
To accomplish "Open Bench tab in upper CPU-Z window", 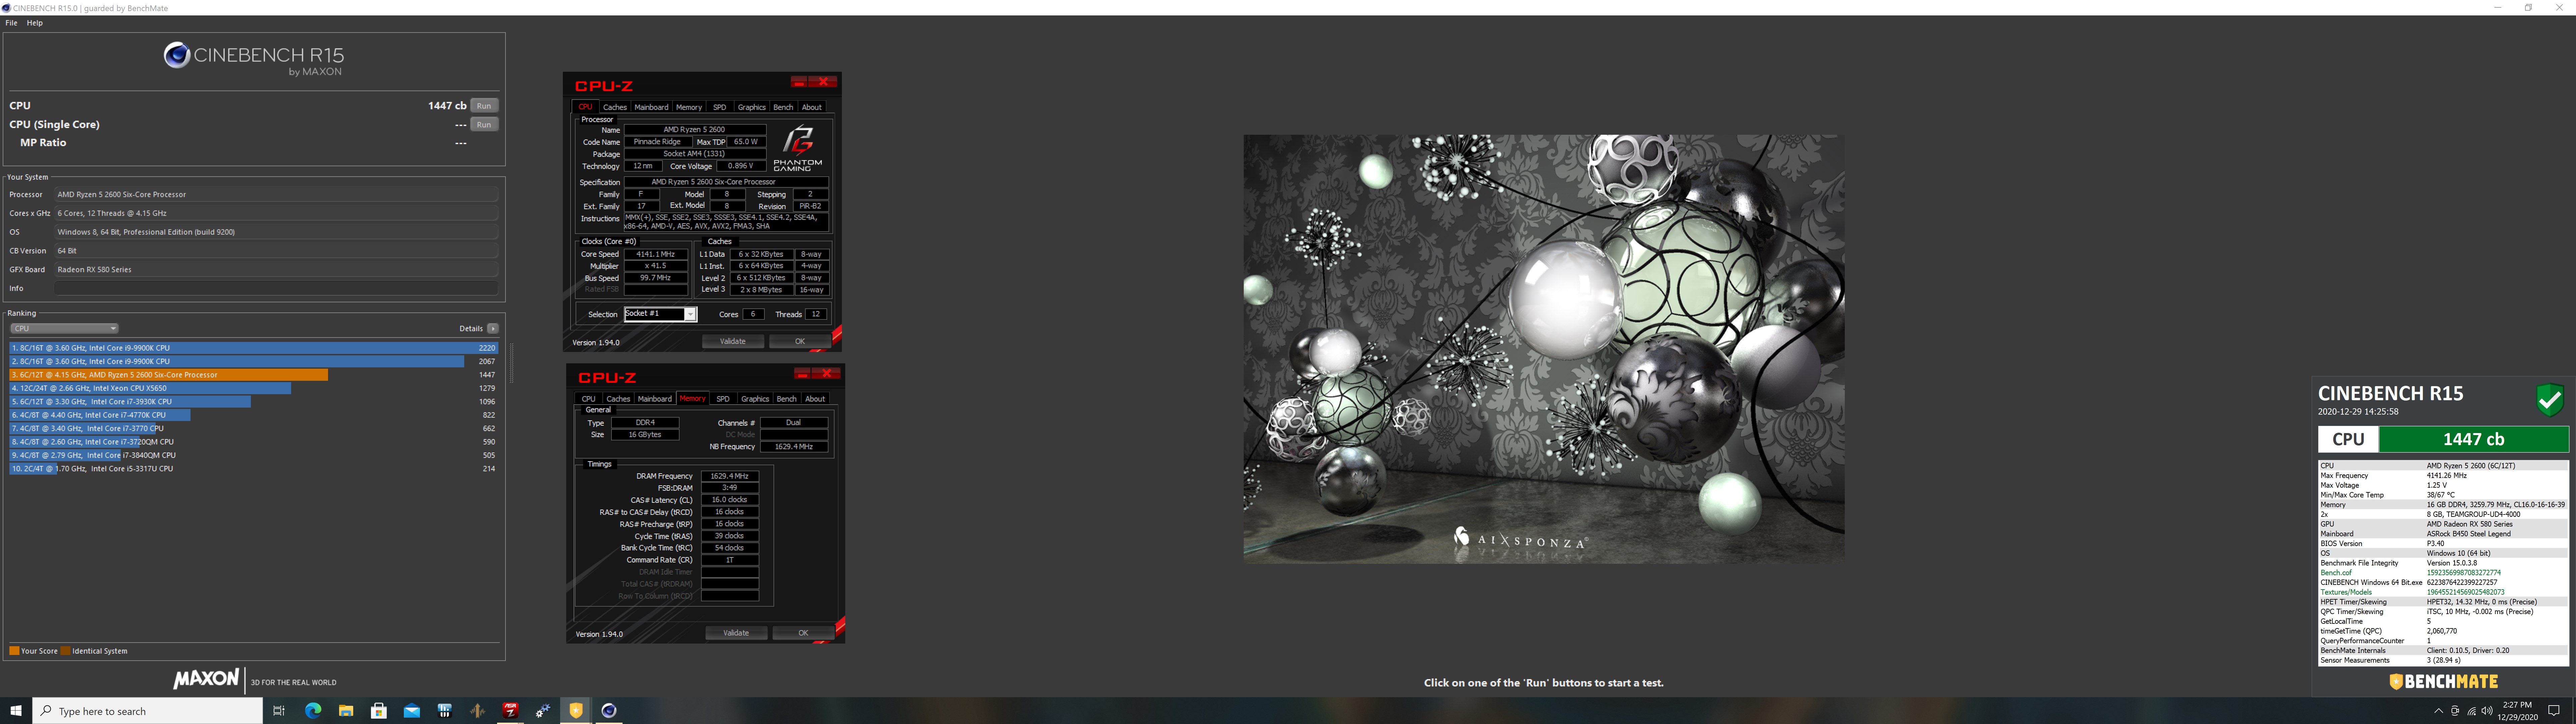I will (x=783, y=107).
